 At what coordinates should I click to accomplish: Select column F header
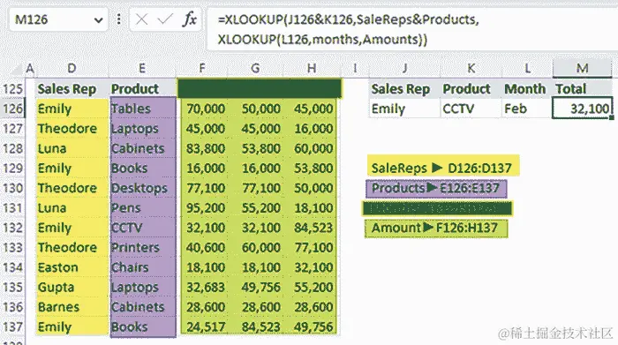(x=202, y=69)
